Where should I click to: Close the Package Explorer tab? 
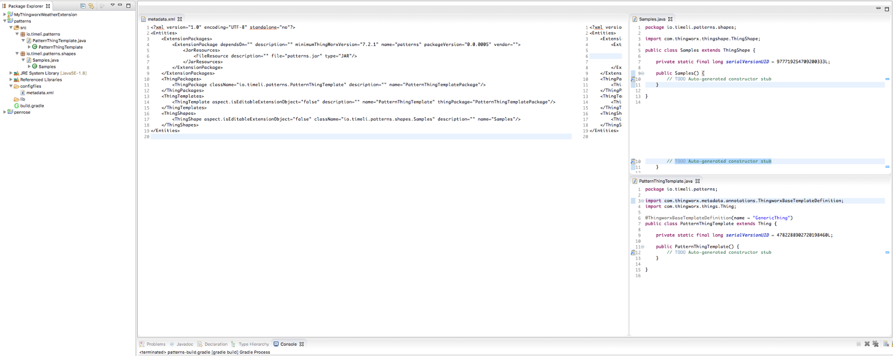coord(48,6)
